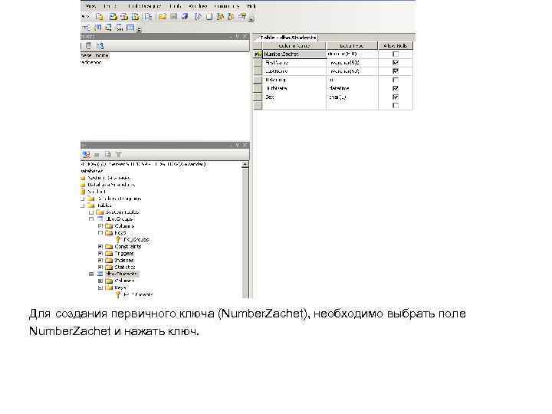The height and width of the screenshot is (414, 552).
Task: Select the PK_Groups key item
Action: click(x=136, y=240)
